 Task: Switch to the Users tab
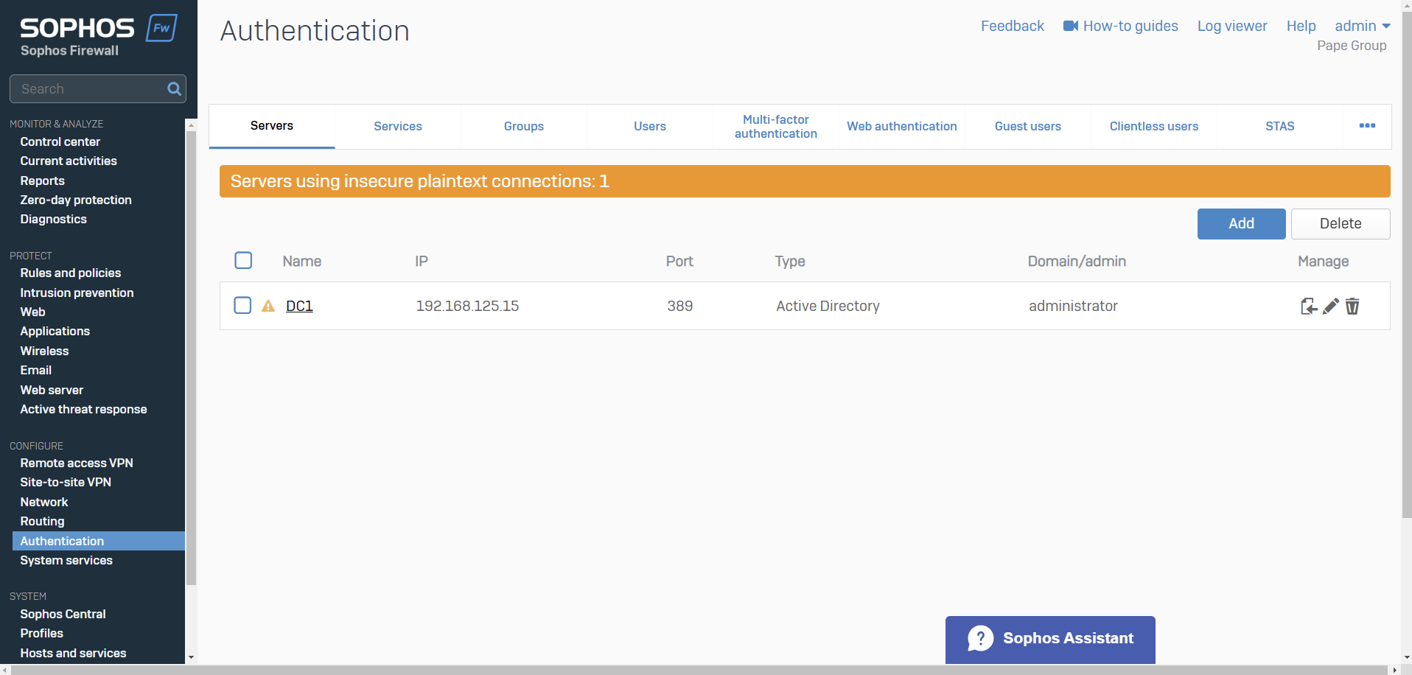pyautogui.click(x=650, y=126)
